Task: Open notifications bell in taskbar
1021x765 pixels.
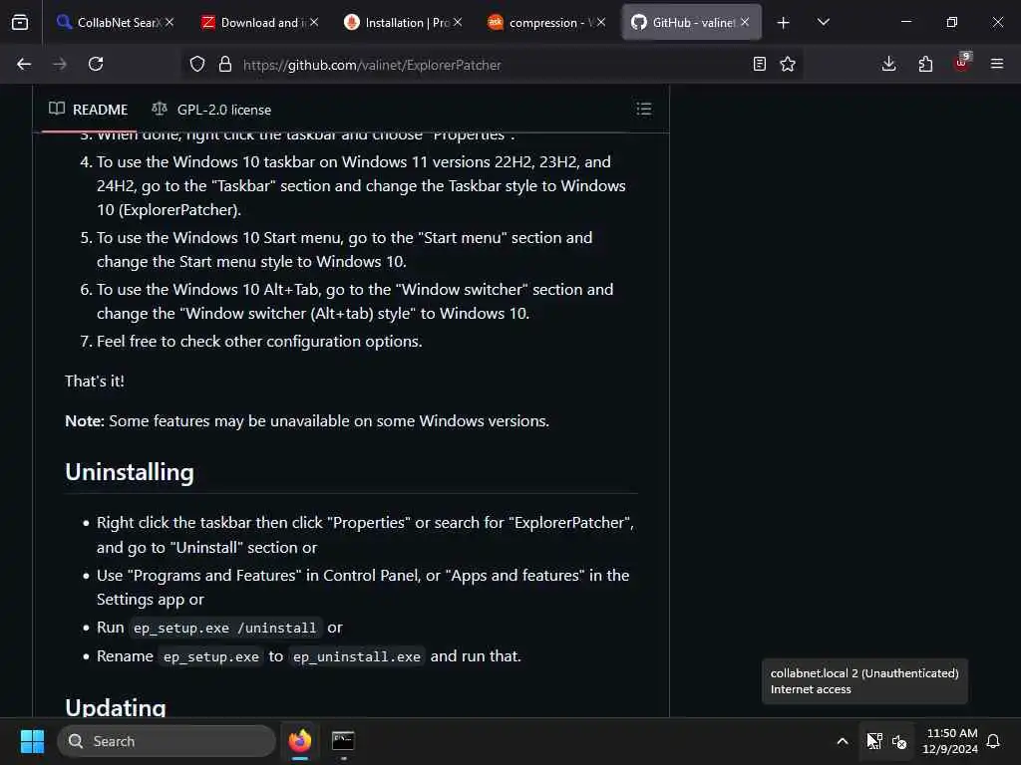Action: (993, 741)
